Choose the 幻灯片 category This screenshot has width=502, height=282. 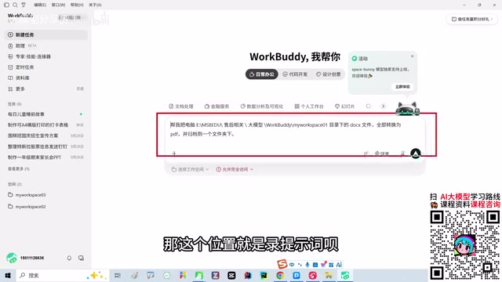coord(344,107)
